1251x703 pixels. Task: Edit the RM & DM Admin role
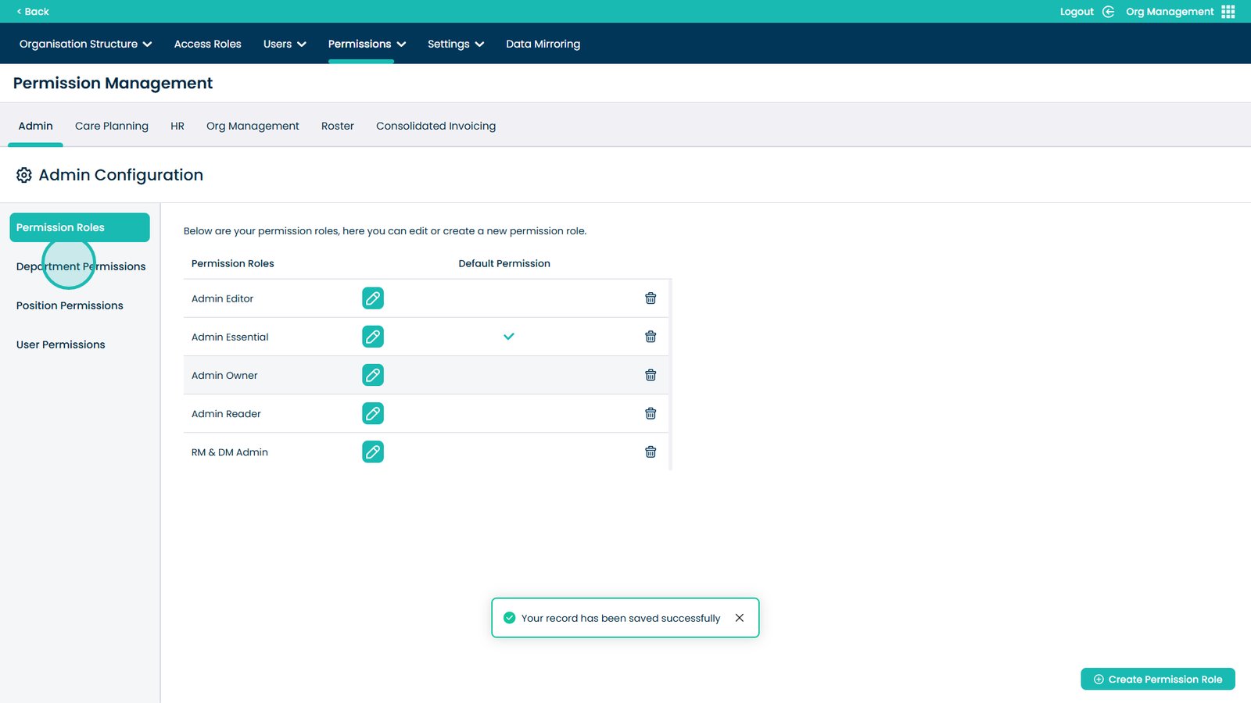pos(373,452)
